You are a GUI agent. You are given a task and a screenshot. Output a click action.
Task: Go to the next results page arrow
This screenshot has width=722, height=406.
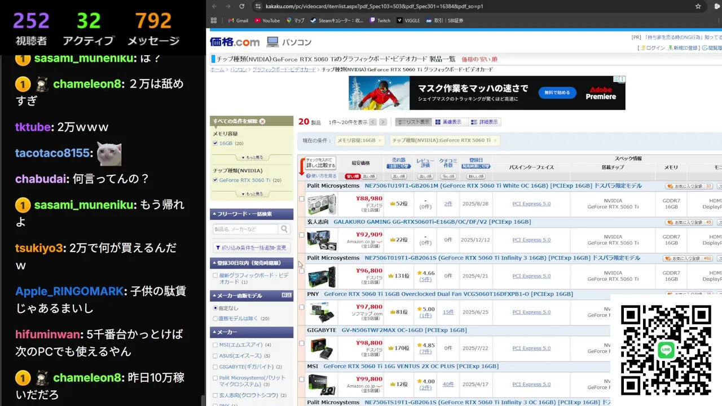(383, 122)
